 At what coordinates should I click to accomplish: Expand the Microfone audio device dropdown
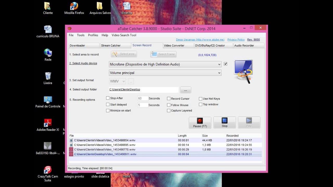165,64
